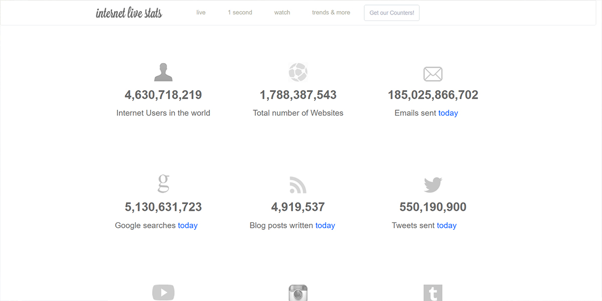Viewport: 602px width, 301px height.
Task: Open the watch menu item
Action: 282,13
